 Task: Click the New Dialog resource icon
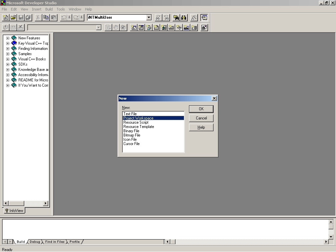click(x=134, y=28)
